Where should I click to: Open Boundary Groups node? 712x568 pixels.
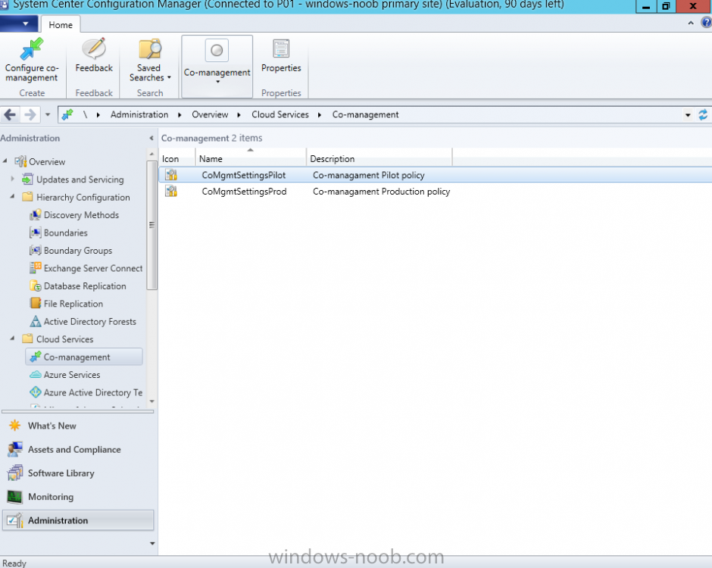point(78,250)
